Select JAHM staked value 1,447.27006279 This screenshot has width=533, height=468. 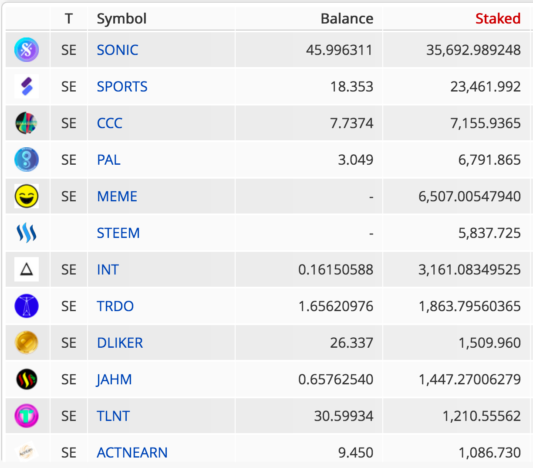click(469, 380)
